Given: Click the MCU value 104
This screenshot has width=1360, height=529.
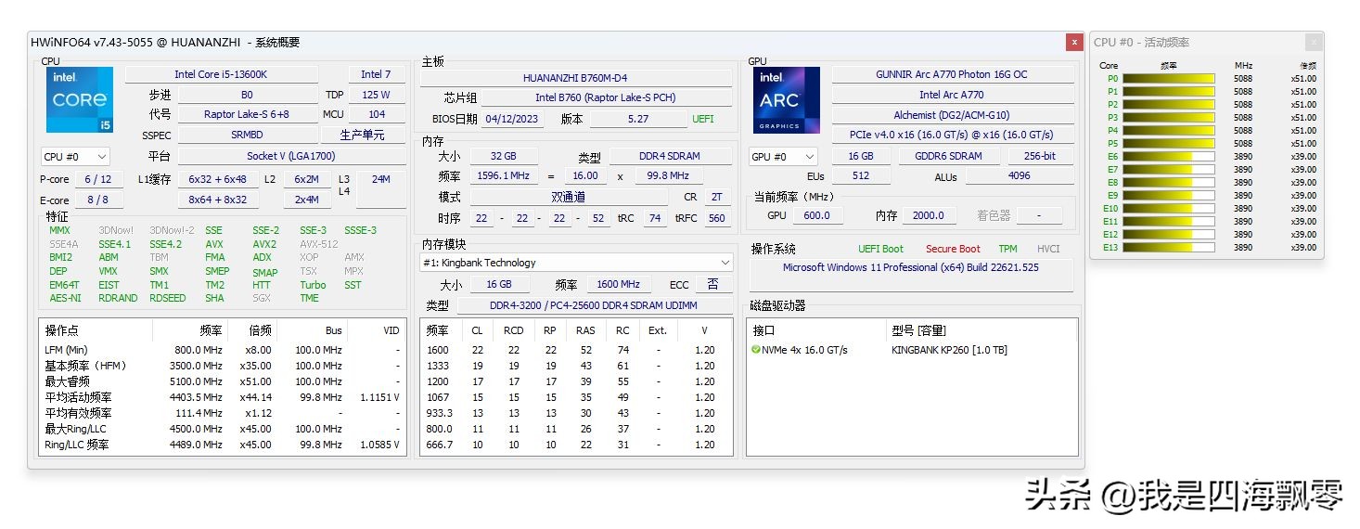Looking at the screenshot, I should 377,114.
